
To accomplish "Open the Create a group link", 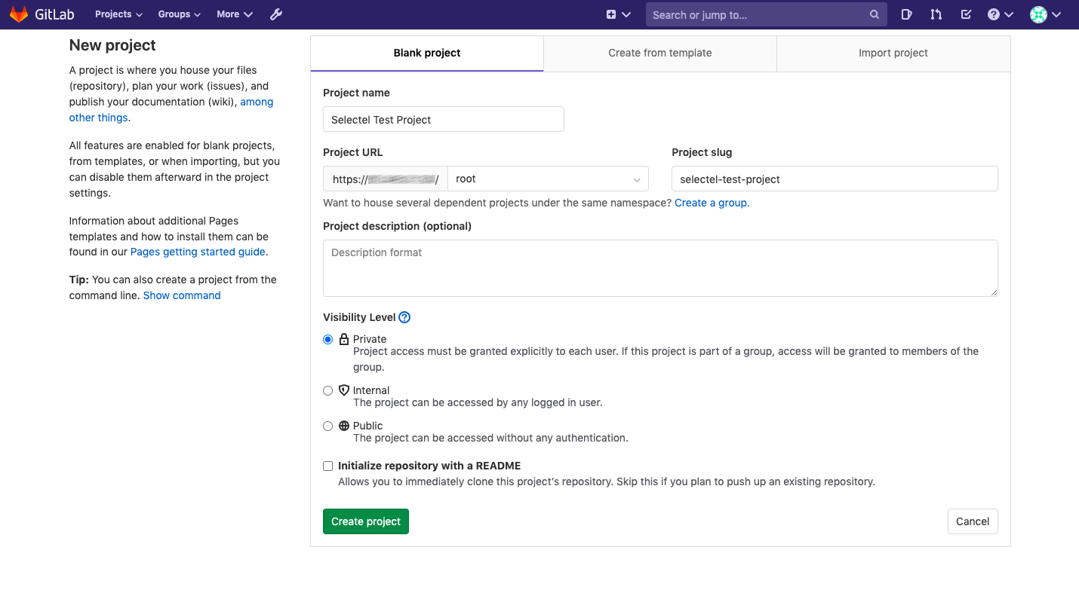I will pyautogui.click(x=711, y=203).
